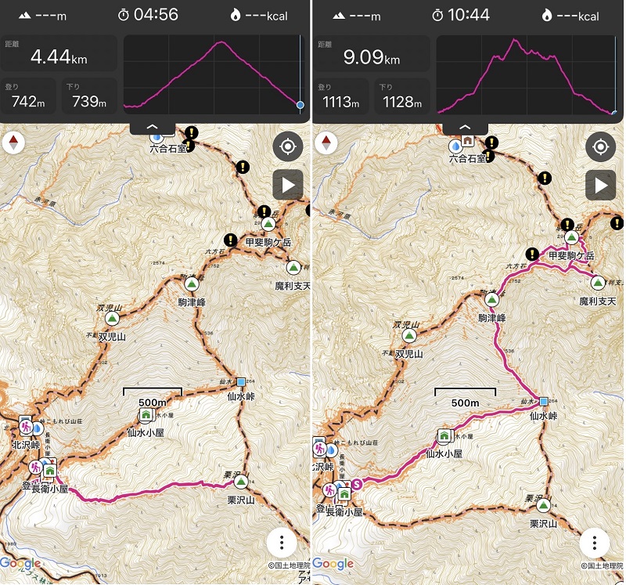Play the 9.09km route animation
Viewport: 626px width, 585px height.
[x=600, y=185]
